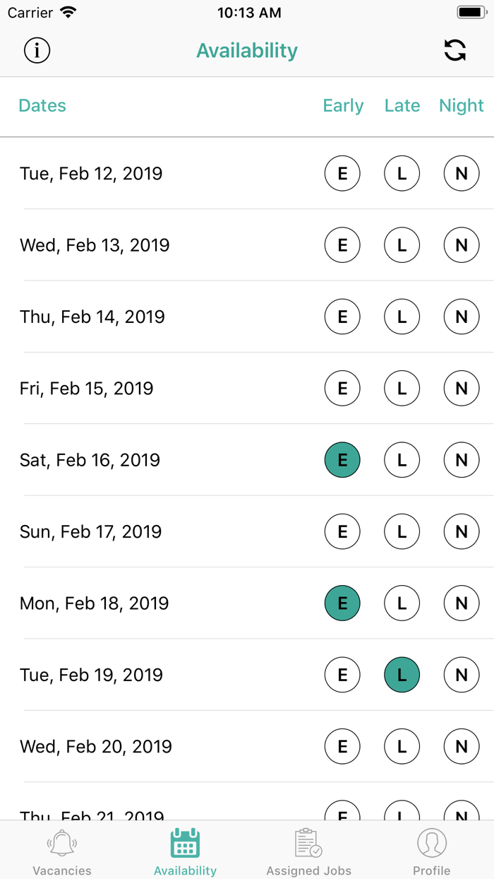This screenshot has height=879, width=494.
Task: Select Early shift for Wed, Feb 20
Action: [342, 746]
